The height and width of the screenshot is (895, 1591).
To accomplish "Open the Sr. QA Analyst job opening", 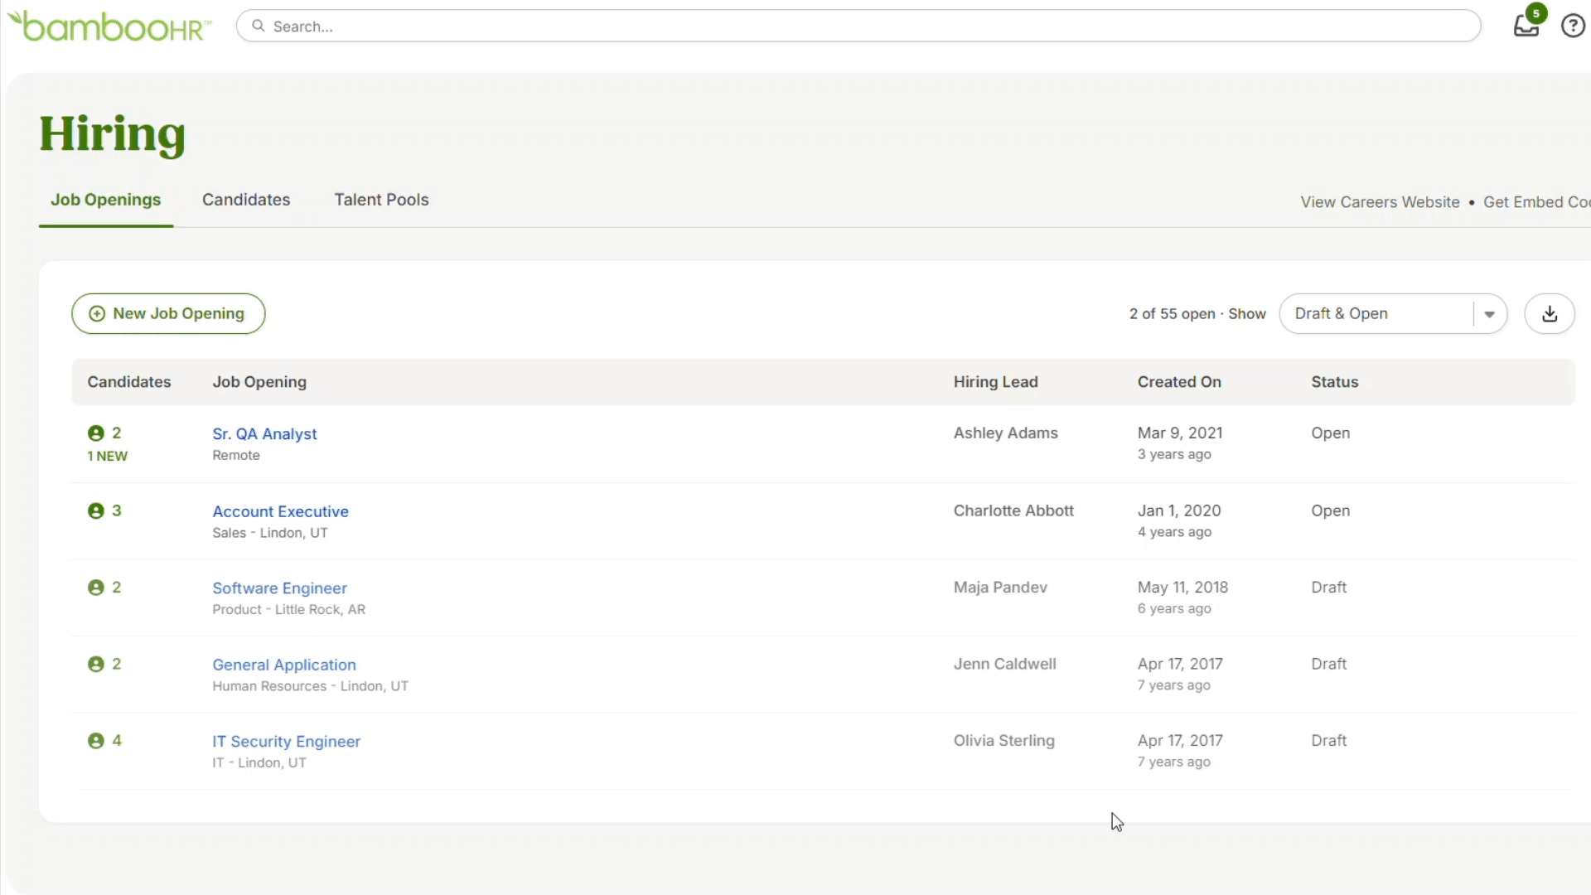I will point(264,434).
